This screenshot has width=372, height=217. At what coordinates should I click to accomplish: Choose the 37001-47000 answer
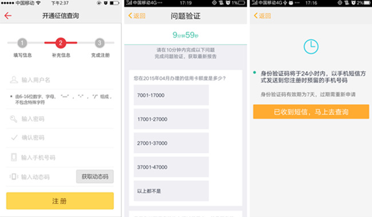point(171,167)
